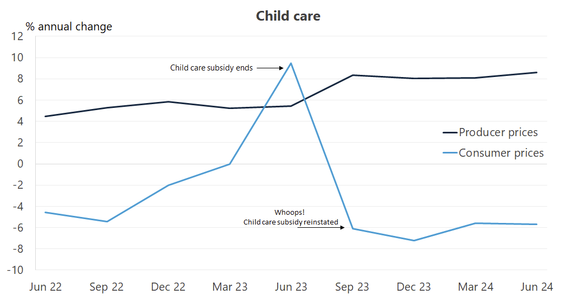The height and width of the screenshot is (301, 577).
Task: Click the producer prices point at Sep 23
Action: (x=353, y=75)
